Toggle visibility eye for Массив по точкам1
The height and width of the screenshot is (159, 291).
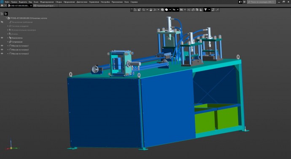click(x=2, y=46)
